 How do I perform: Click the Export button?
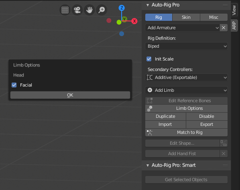[x=207, y=124]
